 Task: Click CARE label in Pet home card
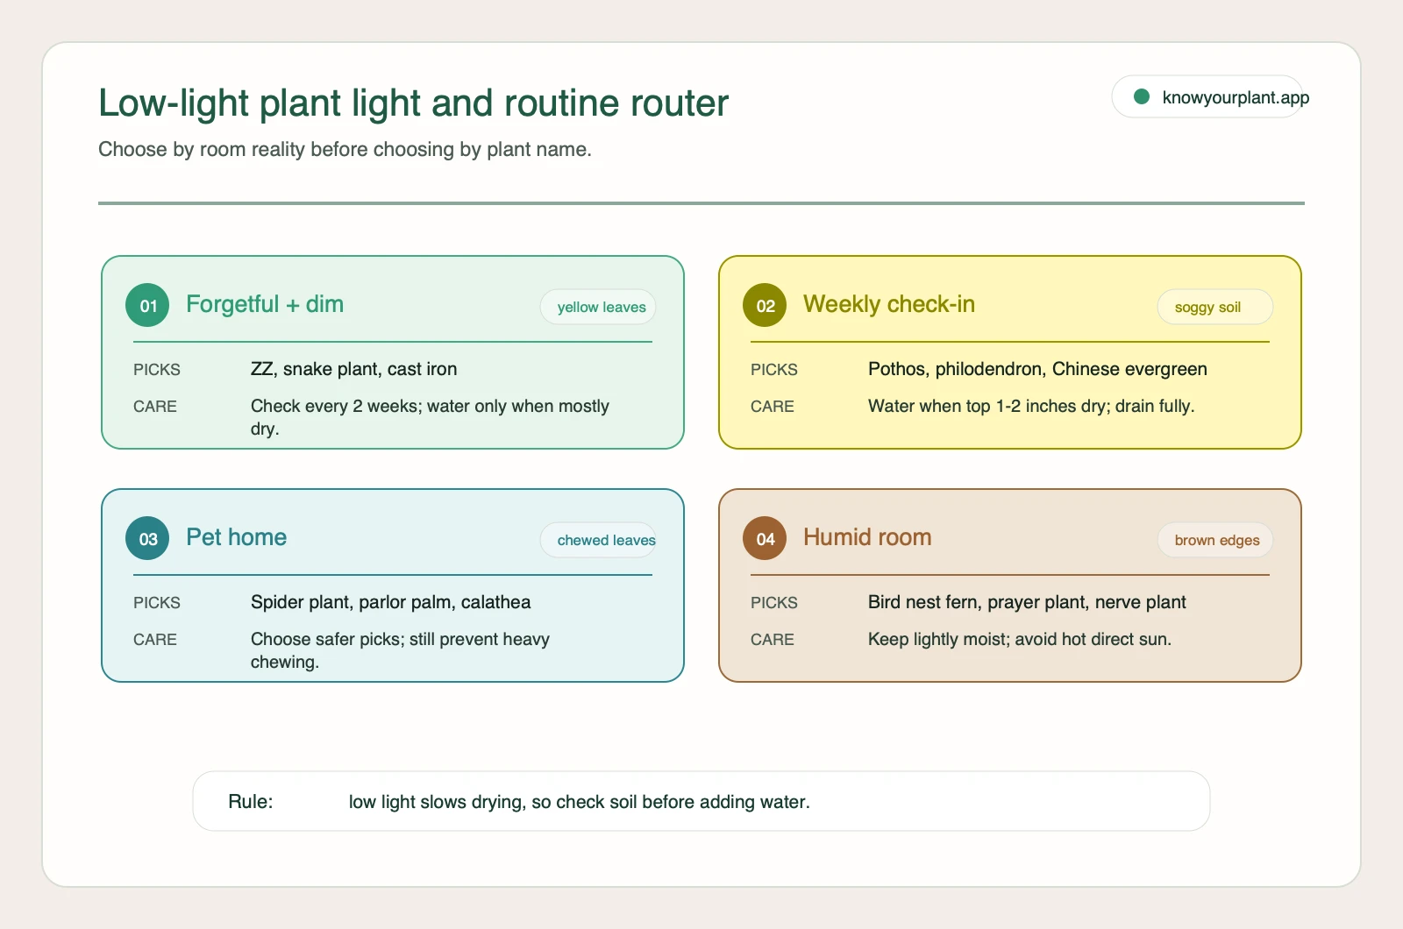pos(155,640)
